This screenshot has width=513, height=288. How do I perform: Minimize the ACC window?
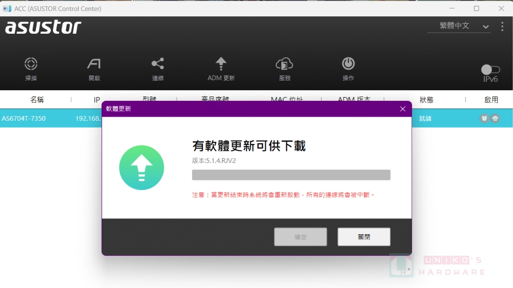coord(452,8)
